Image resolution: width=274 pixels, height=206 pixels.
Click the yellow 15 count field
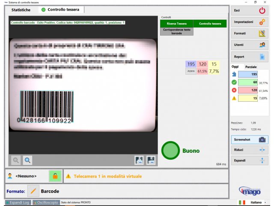click(x=248, y=98)
